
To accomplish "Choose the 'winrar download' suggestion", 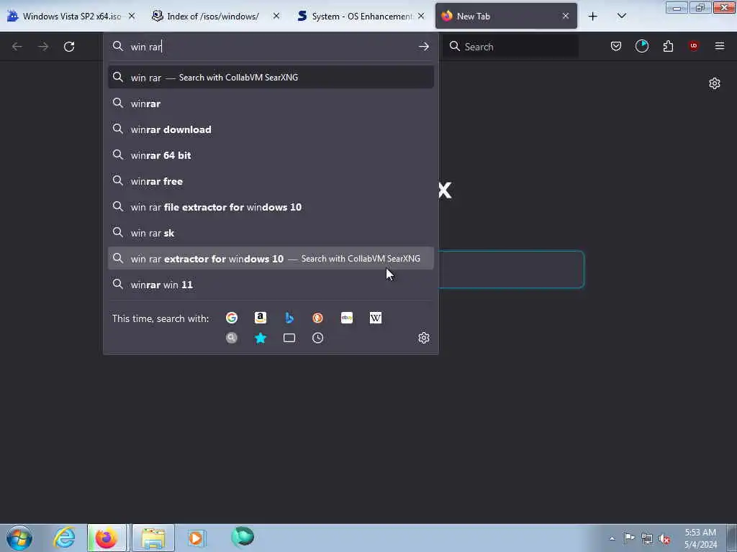I will (271, 129).
